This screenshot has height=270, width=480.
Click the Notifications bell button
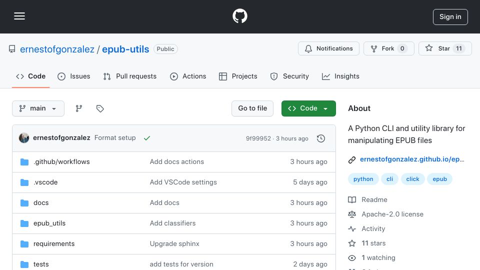point(328,48)
